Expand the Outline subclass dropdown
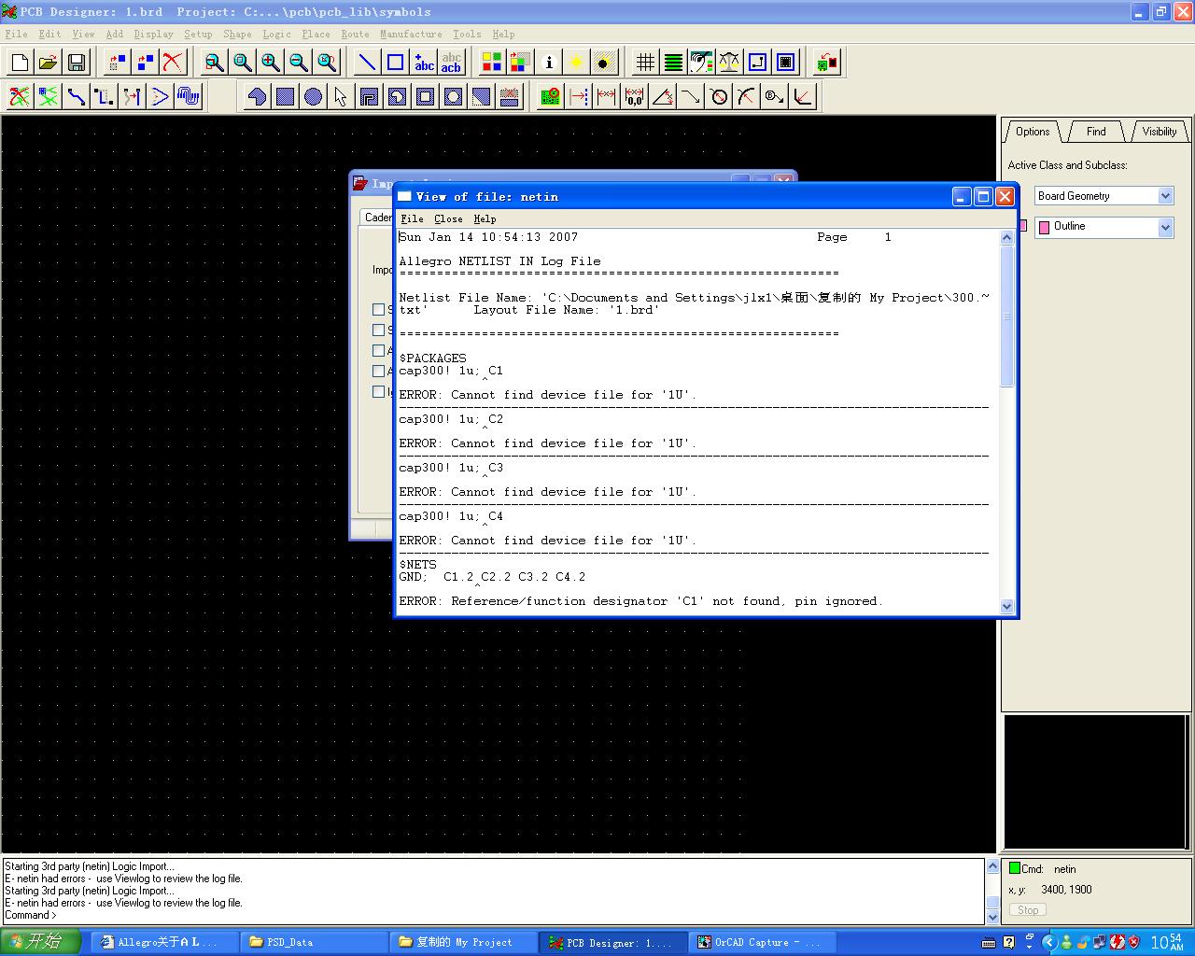The height and width of the screenshot is (956, 1195). pos(1165,227)
